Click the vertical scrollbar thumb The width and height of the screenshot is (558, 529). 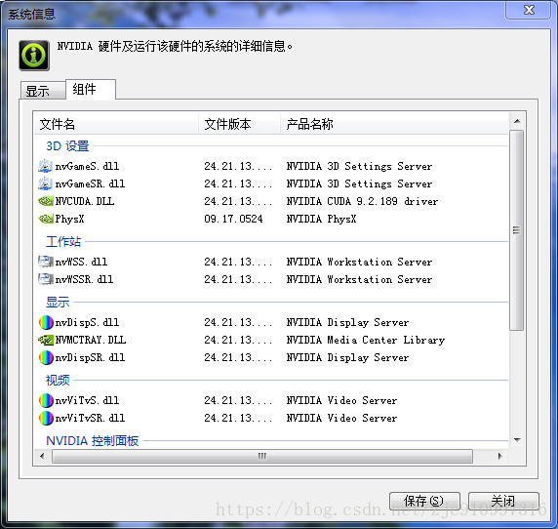click(517, 230)
